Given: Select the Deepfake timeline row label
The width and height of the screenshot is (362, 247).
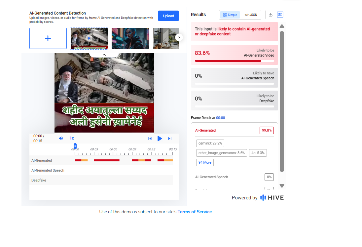Looking at the screenshot, I should tap(39, 180).
